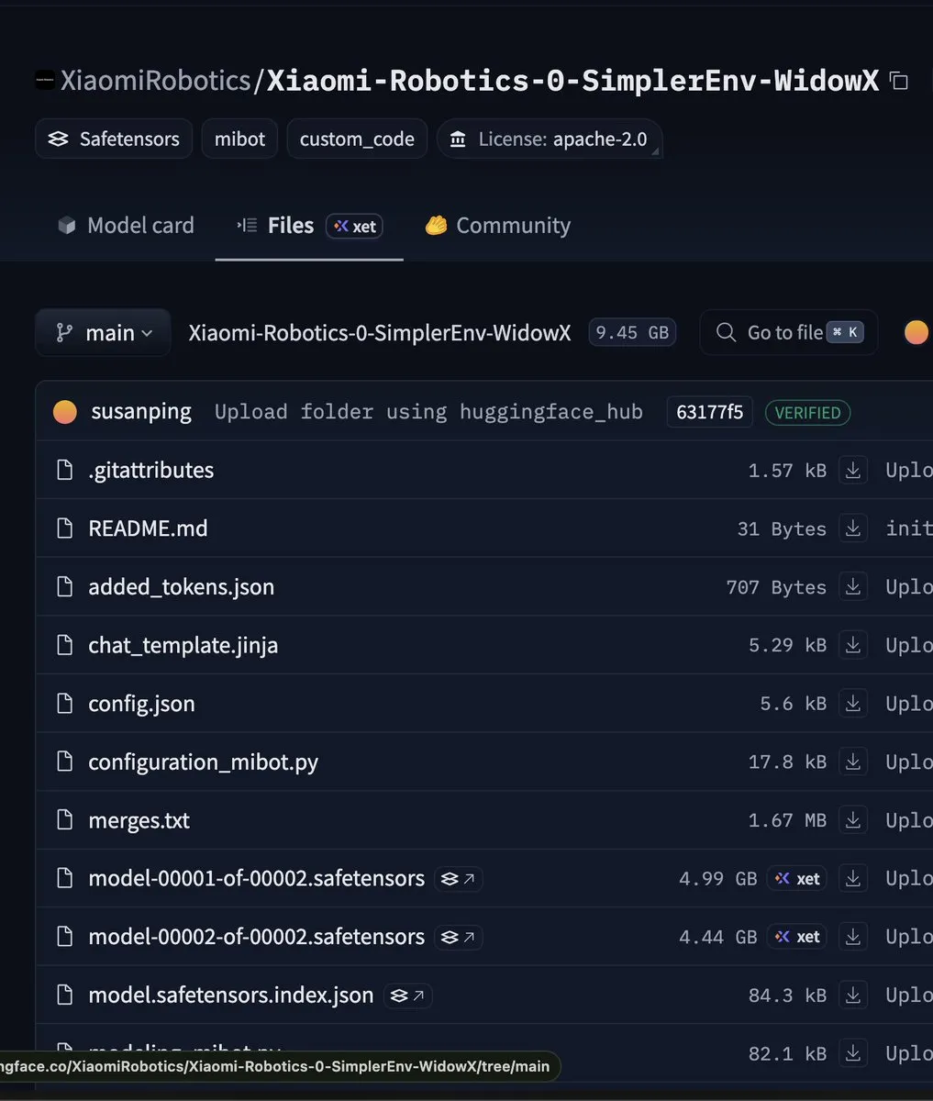Open the .gitattributes file

150,471
